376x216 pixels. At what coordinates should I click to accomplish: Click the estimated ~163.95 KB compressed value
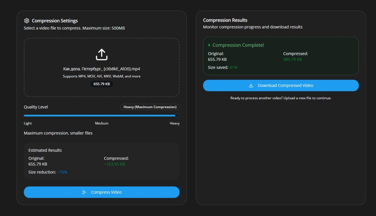click(114, 164)
